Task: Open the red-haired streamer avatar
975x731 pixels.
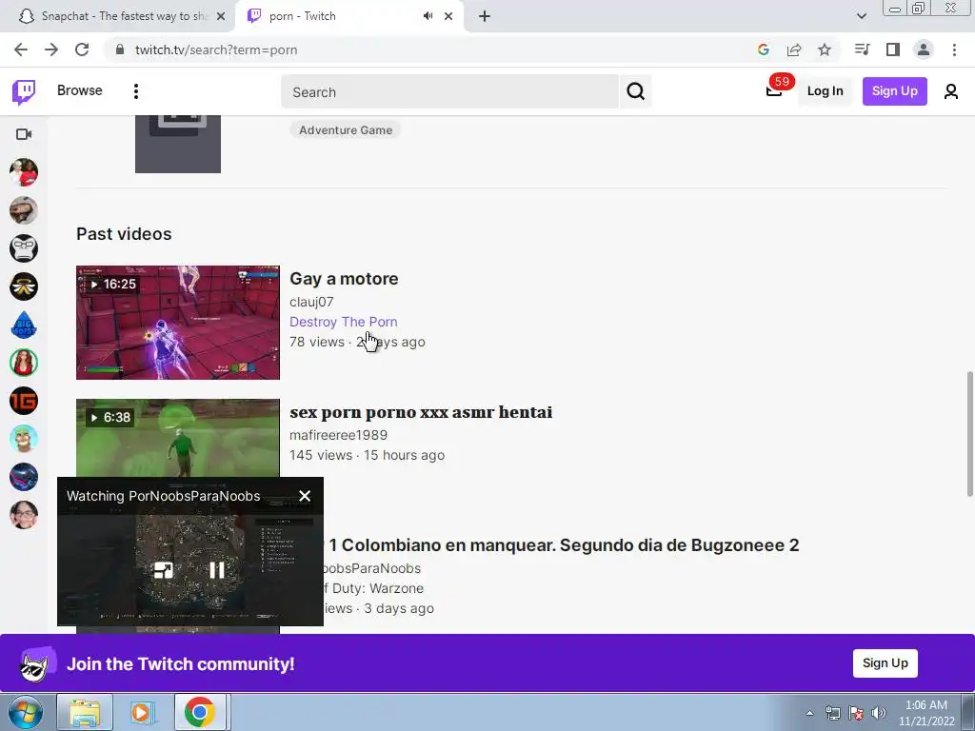Action: click(24, 363)
